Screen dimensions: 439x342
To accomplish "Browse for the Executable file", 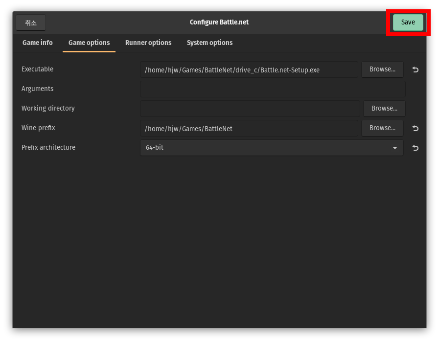I will click(x=382, y=69).
